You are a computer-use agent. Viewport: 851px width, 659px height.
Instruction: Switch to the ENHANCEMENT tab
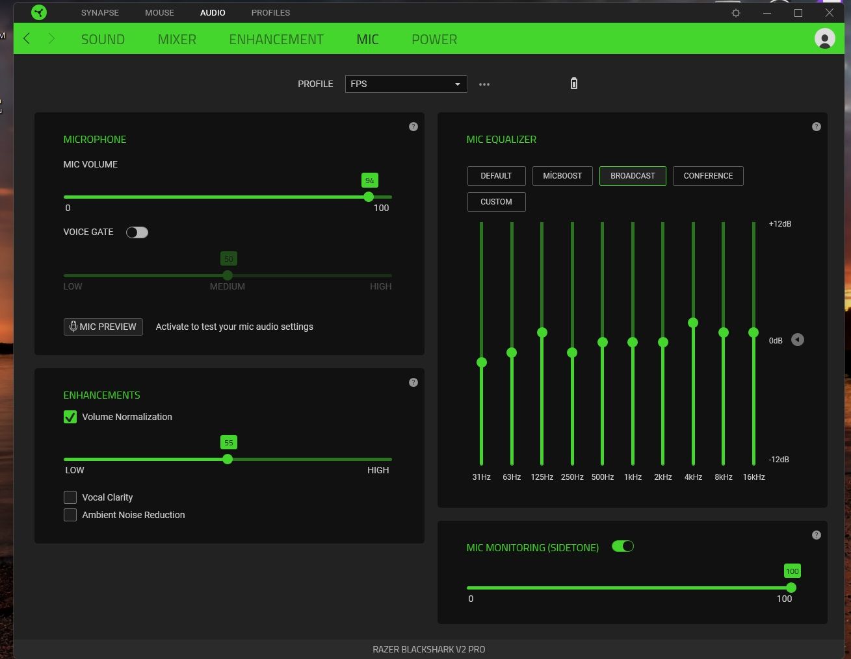pyautogui.click(x=276, y=40)
